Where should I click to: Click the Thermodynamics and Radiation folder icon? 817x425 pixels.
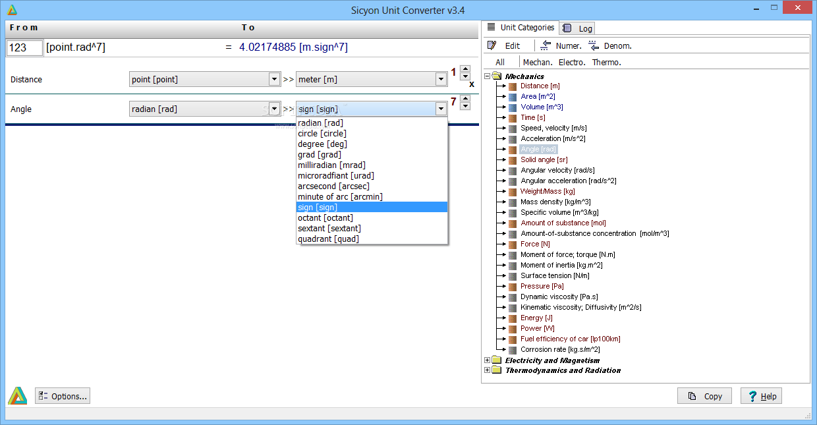pyautogui.click(x=497, y=370)
